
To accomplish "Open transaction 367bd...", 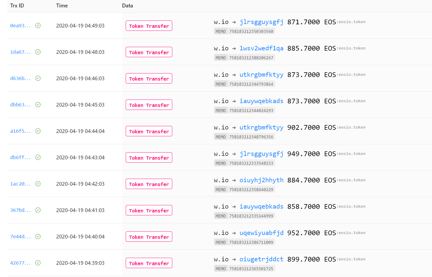I will [20, 210].
